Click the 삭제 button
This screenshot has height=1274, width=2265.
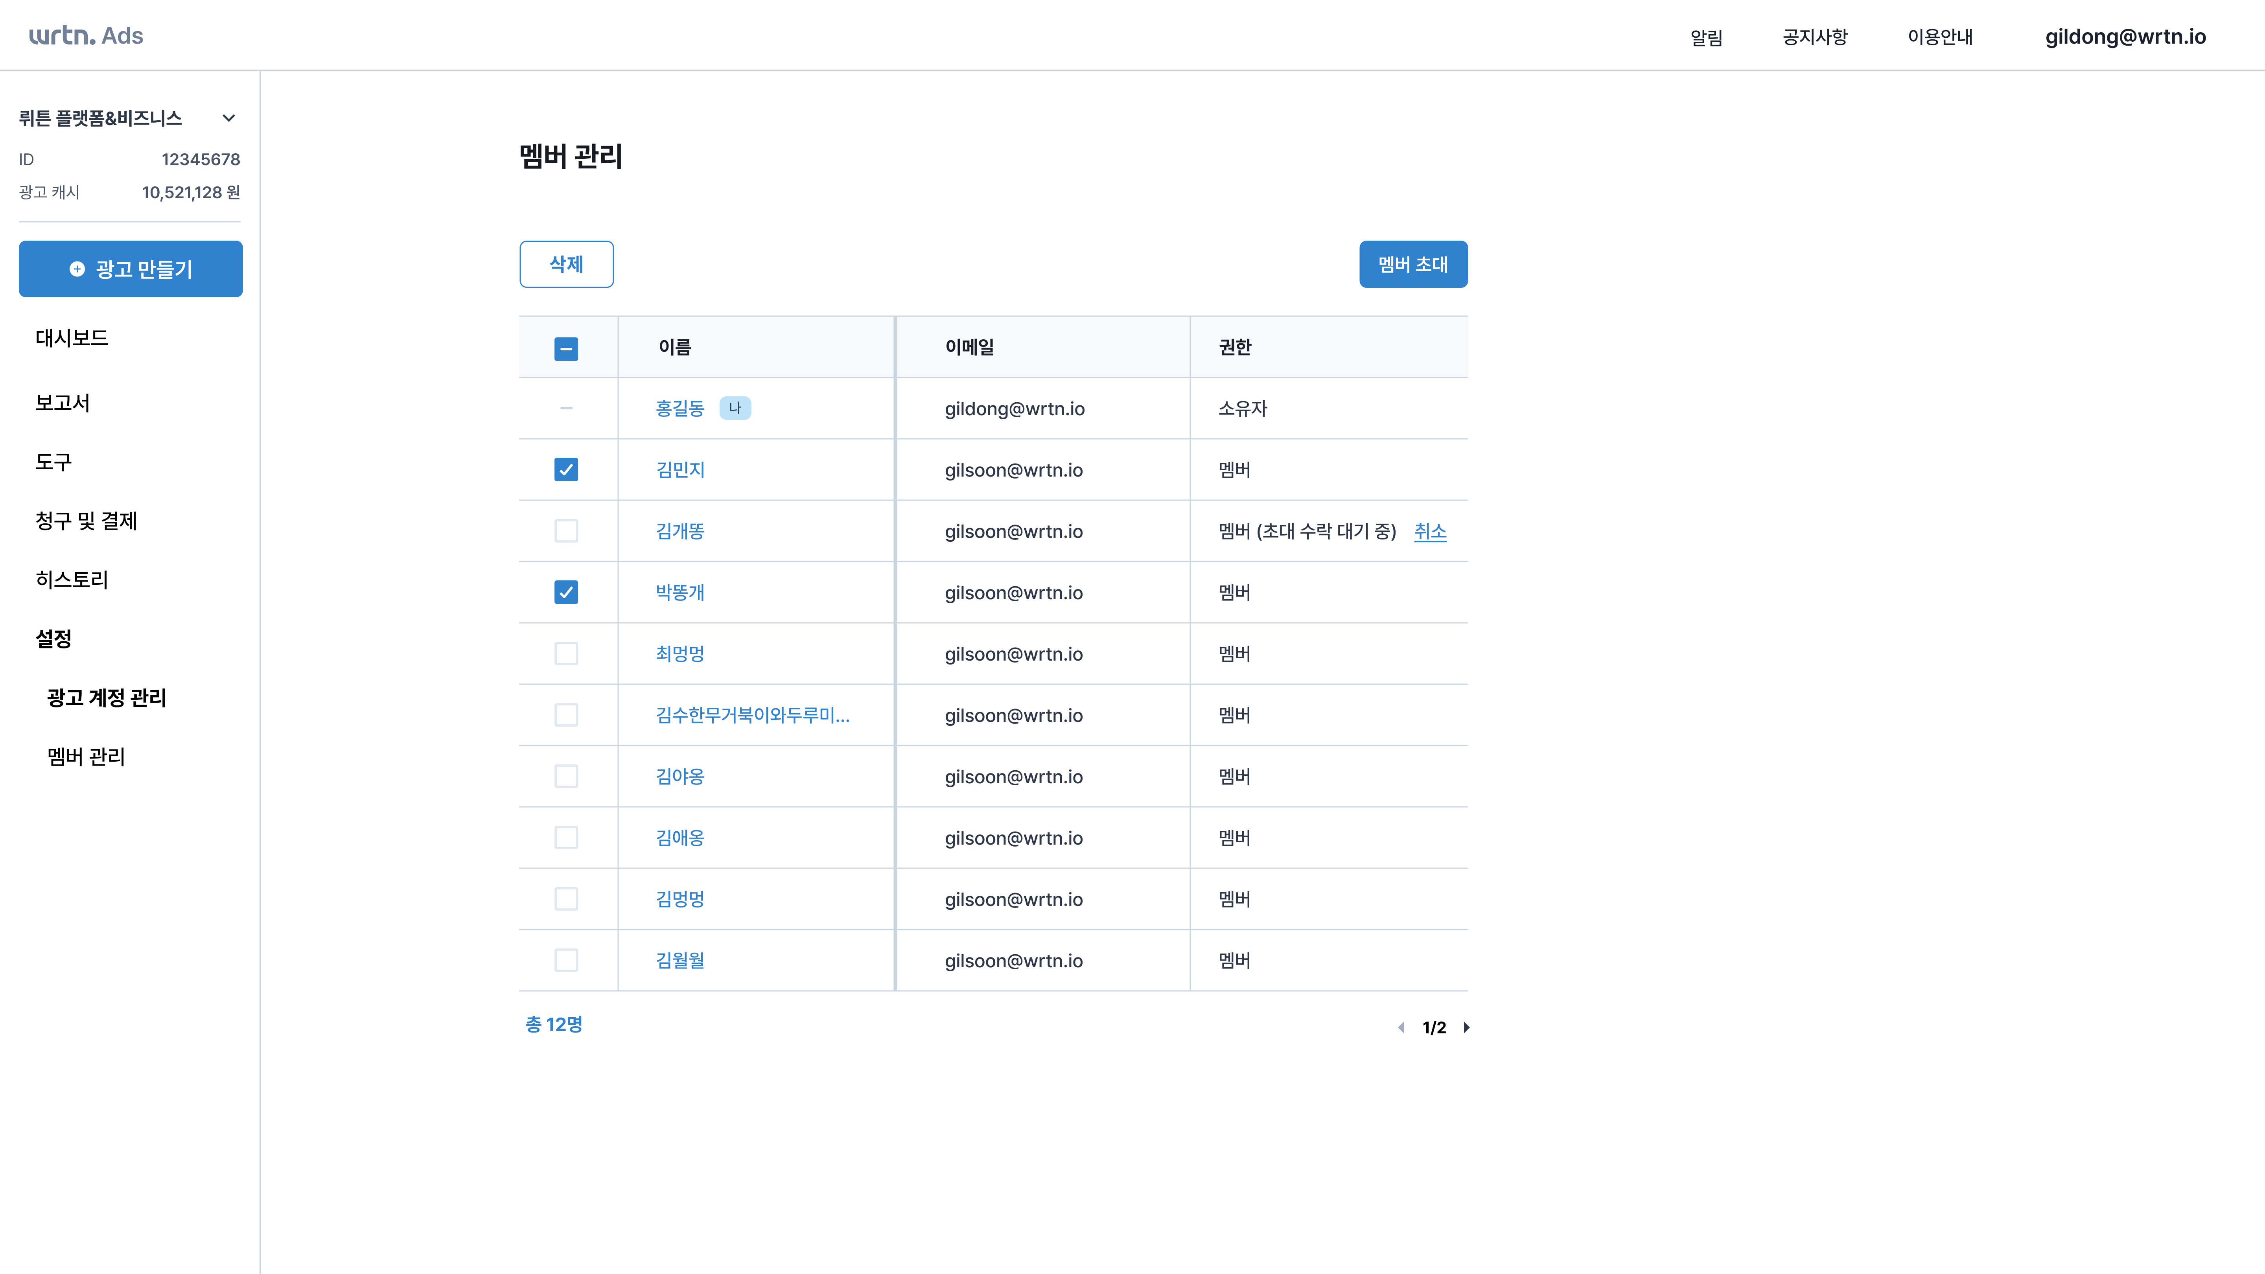[x=565, y=264]
